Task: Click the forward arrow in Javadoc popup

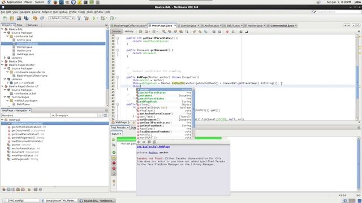Action: pyautogui.click(x=144, y=142)
